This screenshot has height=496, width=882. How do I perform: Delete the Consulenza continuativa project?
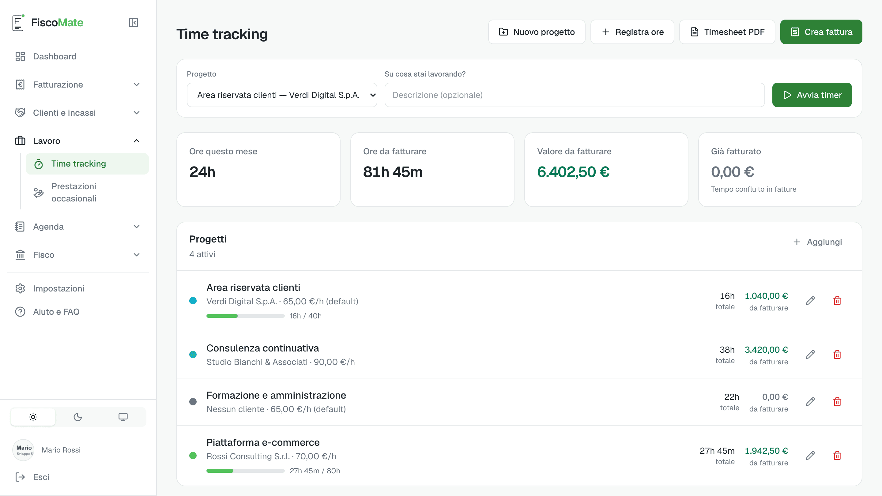tap(837, 354)
